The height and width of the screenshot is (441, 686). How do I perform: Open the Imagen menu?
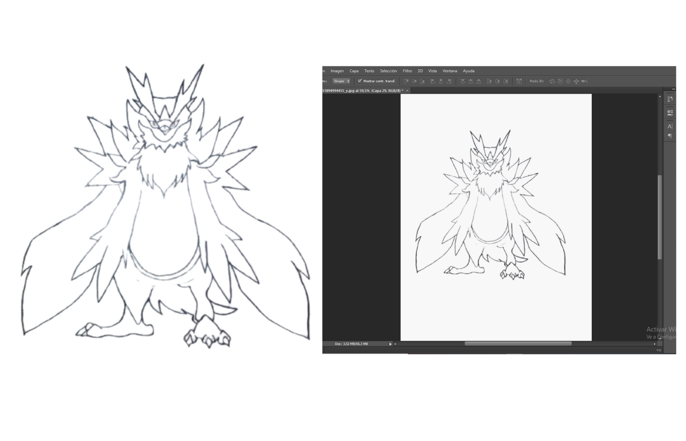point(337,71)
